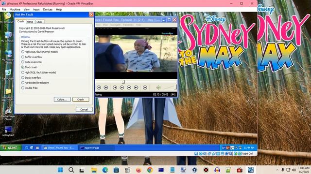Open Firefox from the host taskbar
This screenshot has height=174, width=311.
tap(138, 170)
